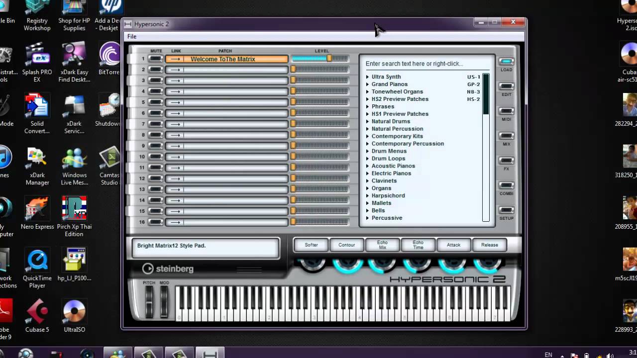Toggle the mute button on slot 6
637x358 pixels.
(x=156, y=113)
